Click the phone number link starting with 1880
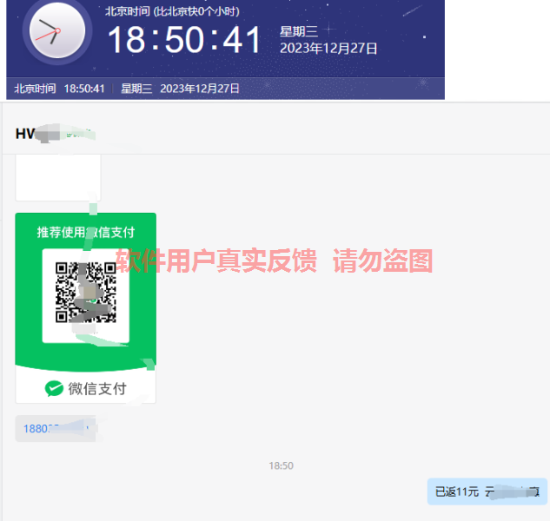The height and width of the screenshot is (521, 550). [54, 429]
